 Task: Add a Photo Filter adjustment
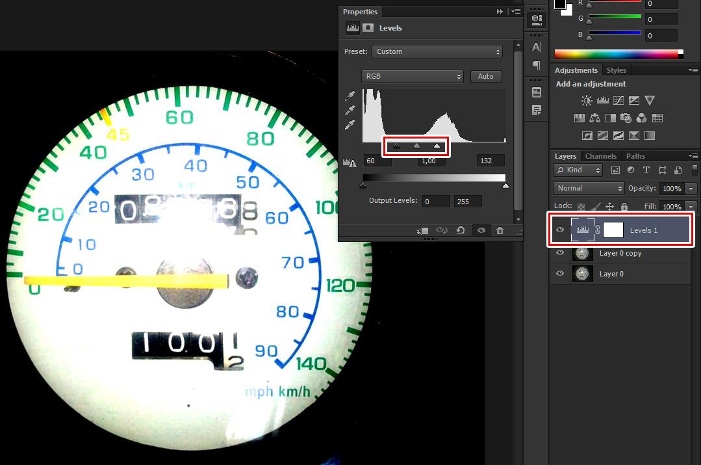(626, 118)
